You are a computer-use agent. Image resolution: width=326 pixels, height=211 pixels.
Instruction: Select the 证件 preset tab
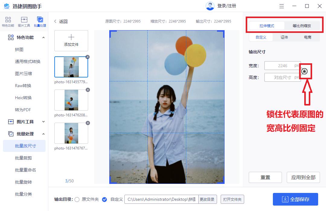coord(284,37)
